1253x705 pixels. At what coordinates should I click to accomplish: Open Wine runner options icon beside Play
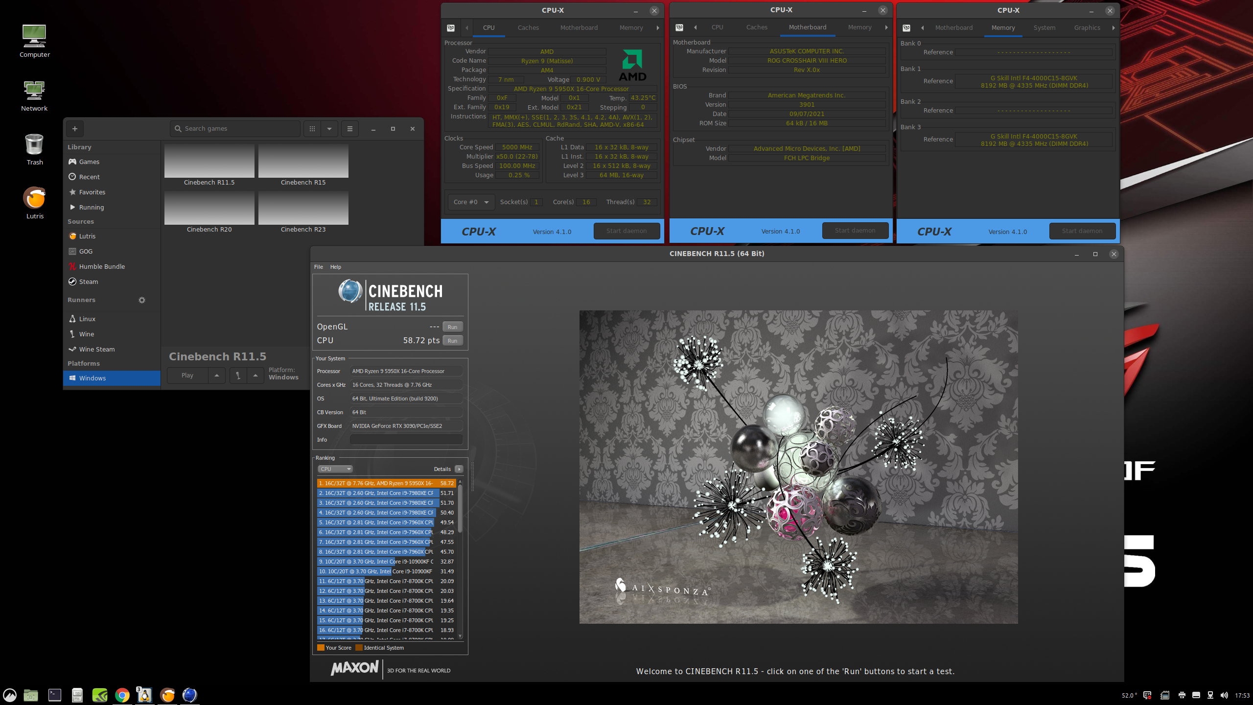[x=238, y=376]
